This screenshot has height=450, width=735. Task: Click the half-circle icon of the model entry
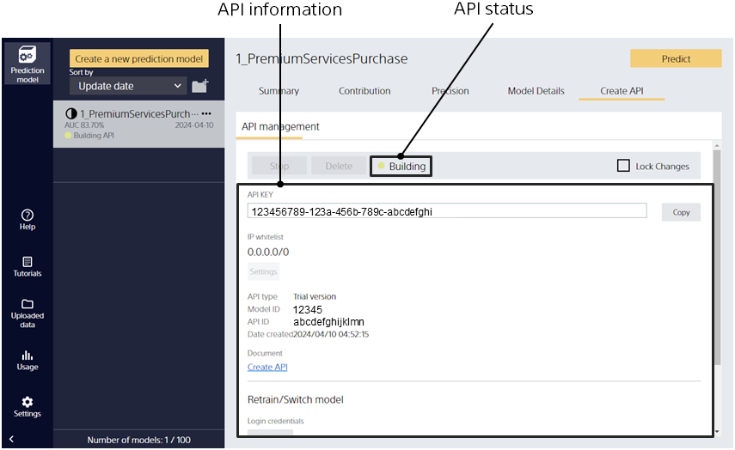(x=70, y=113)
